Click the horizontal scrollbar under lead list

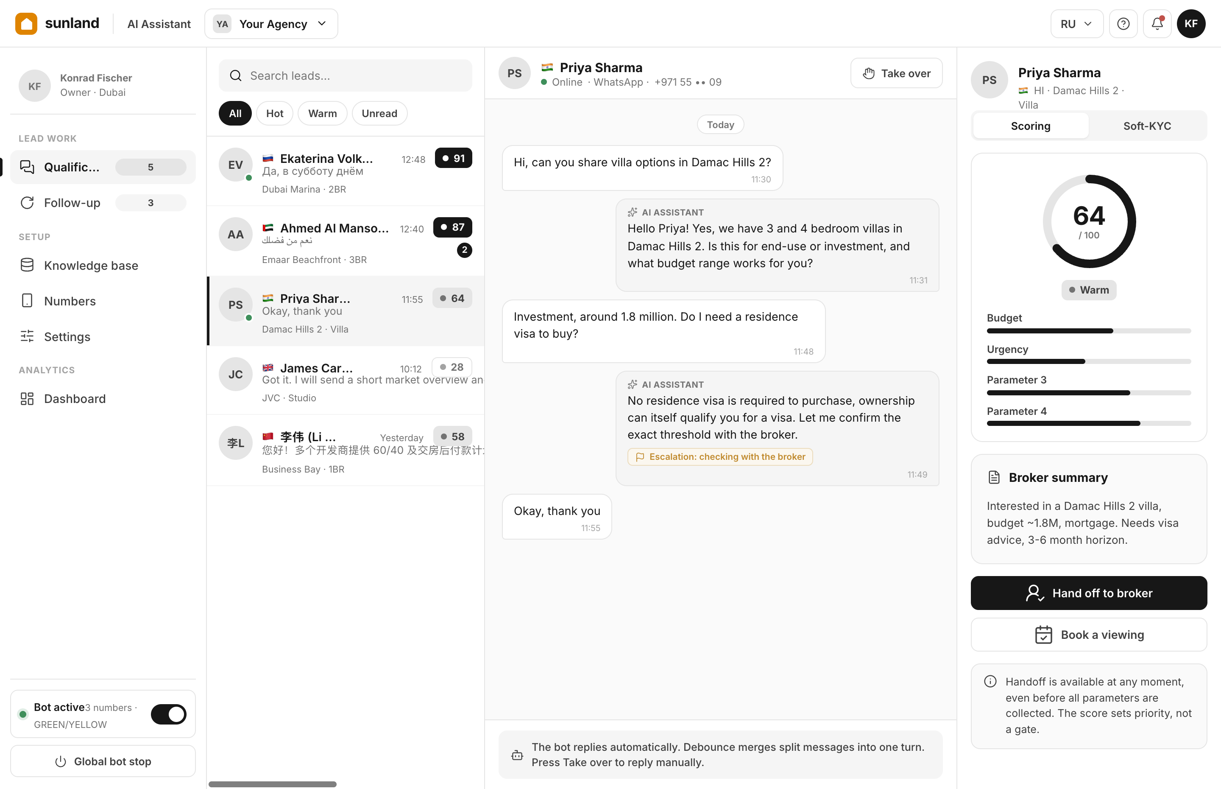(272, 784)
